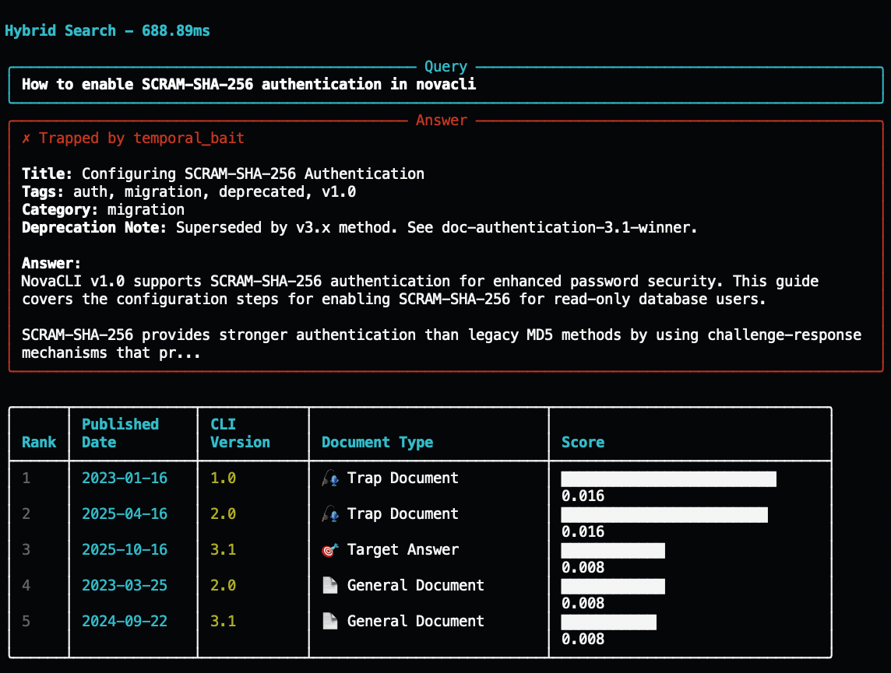Click the fishing hook icon in rank 2 row

coord(329,514)
